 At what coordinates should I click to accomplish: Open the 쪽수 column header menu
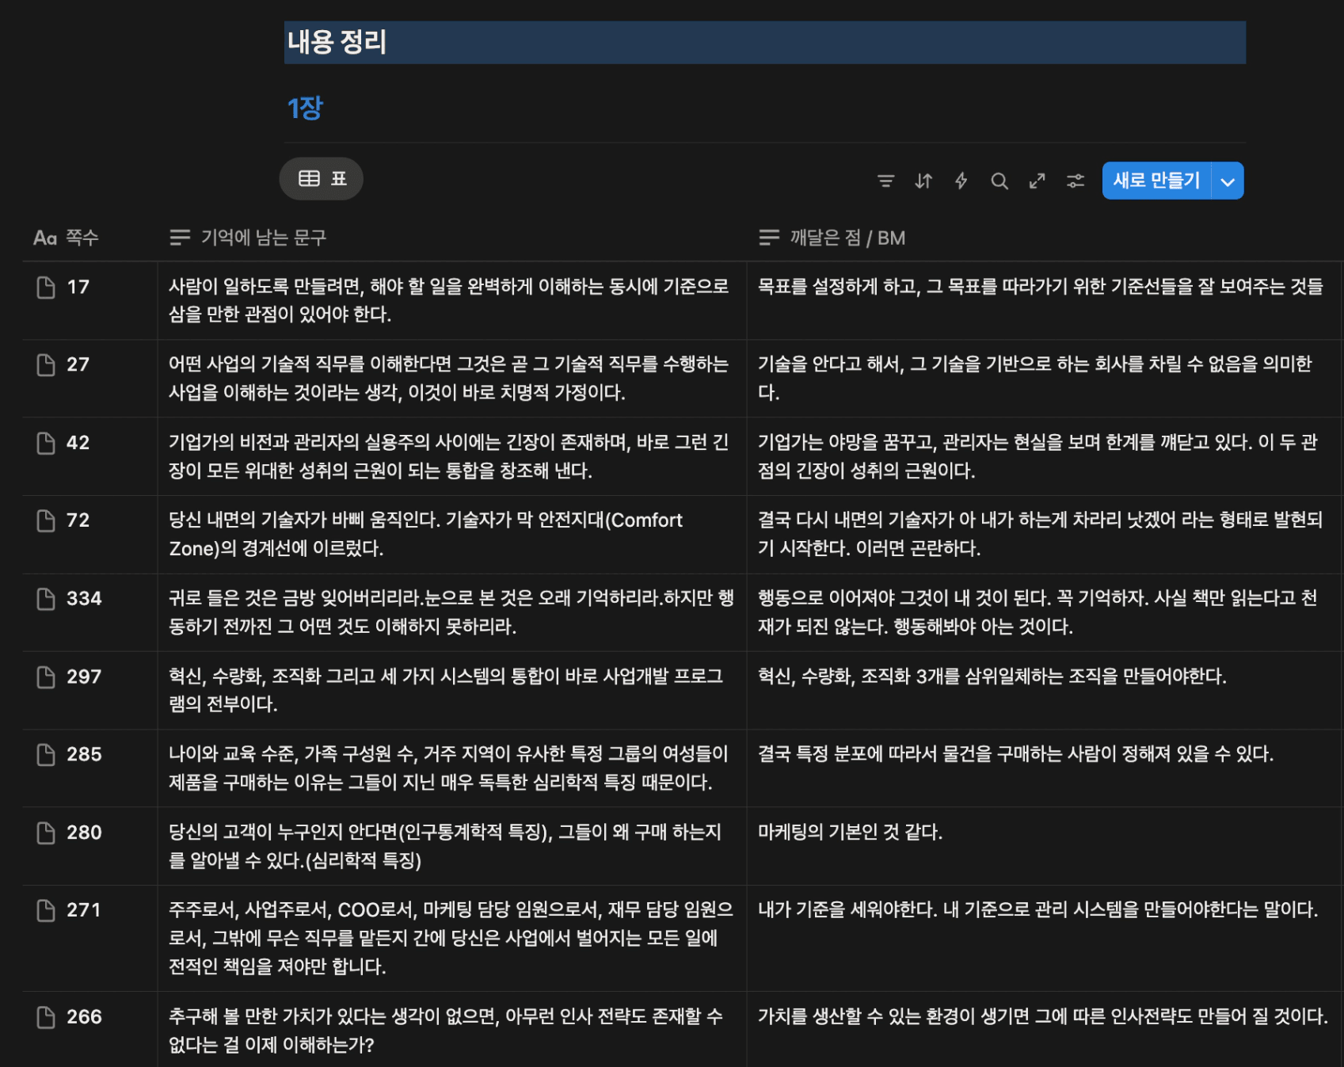67,238
